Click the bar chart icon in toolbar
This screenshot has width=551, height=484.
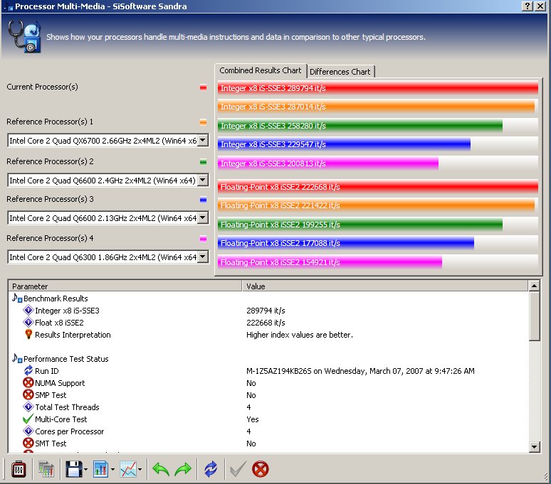click(101, 469)
